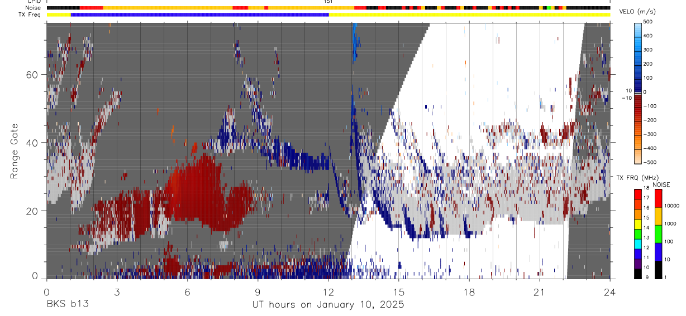Click the '21' hour tick label
Viewport: 686px width, 316px height.
pos(540,291)
